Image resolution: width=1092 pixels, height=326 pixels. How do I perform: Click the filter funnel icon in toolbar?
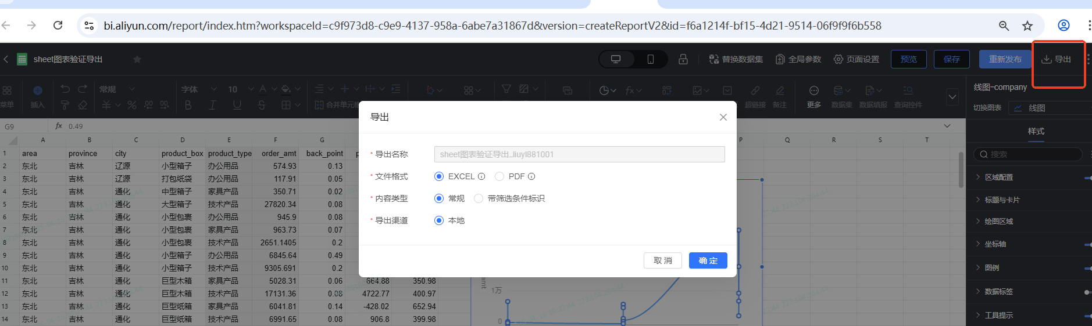506,89
